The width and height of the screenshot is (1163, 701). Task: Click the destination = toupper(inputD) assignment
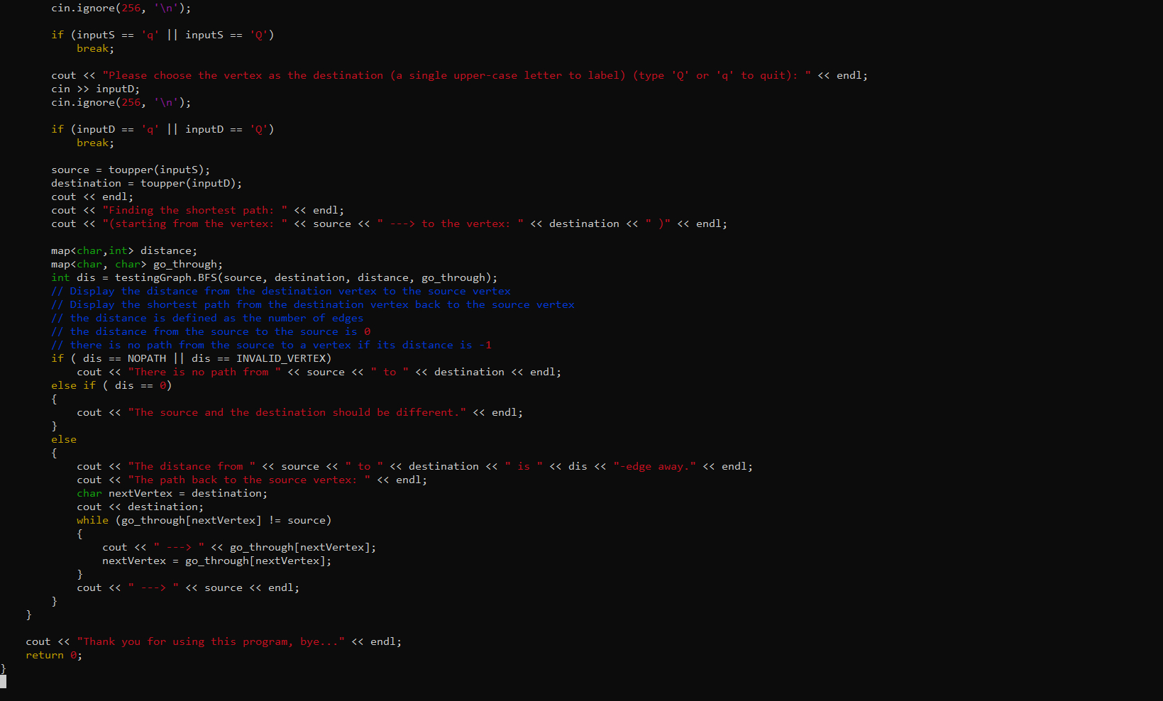145,183
